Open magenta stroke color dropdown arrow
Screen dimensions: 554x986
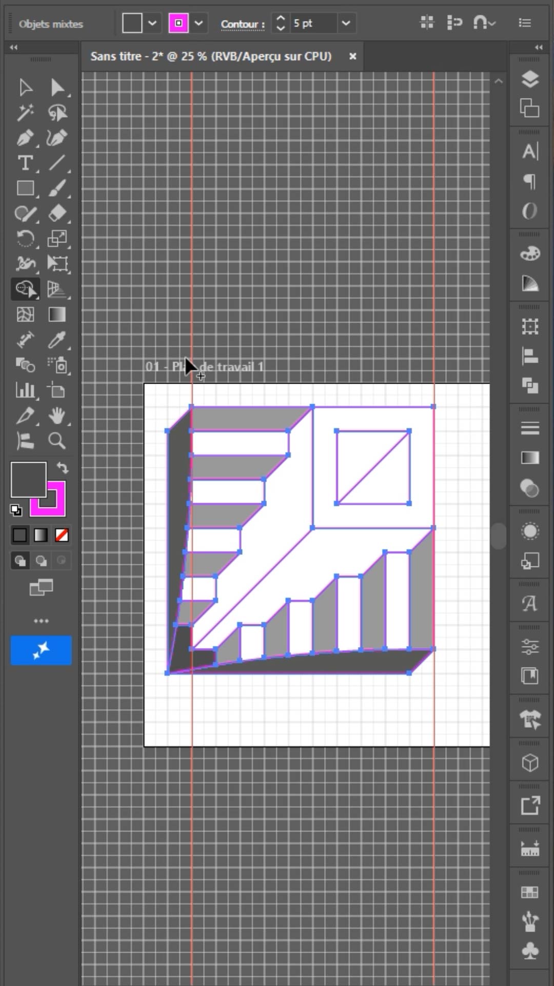click(x=199, y=23)
